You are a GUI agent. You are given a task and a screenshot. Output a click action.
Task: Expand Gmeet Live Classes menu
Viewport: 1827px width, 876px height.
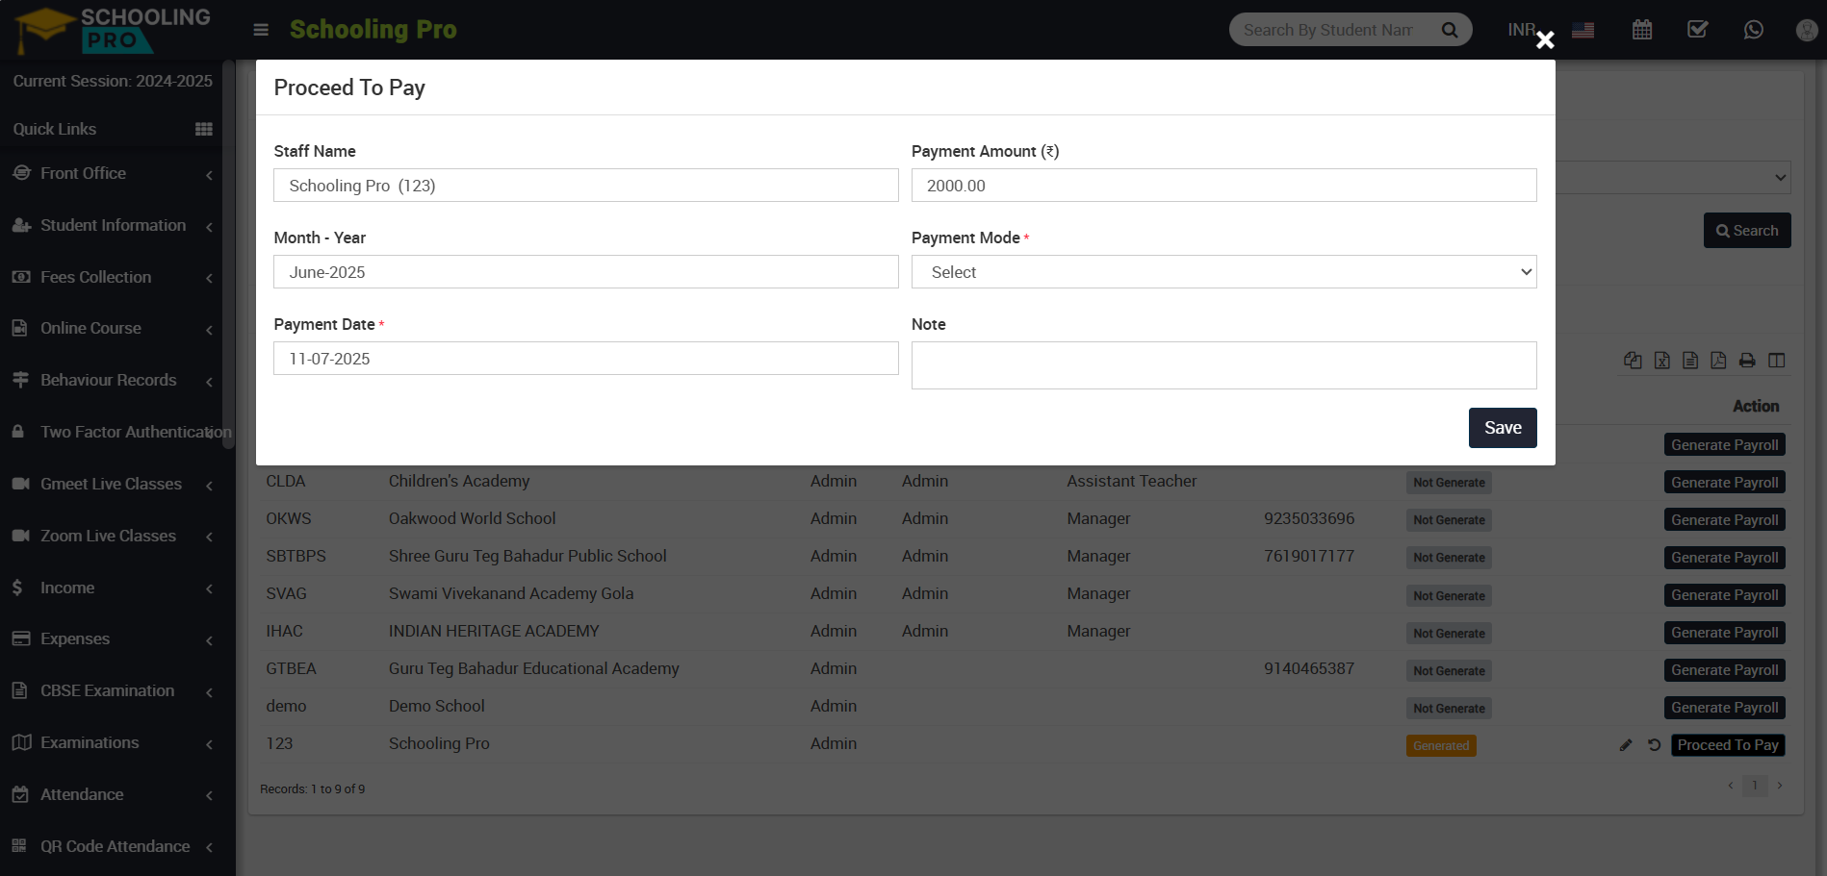(x=112, y=484)
